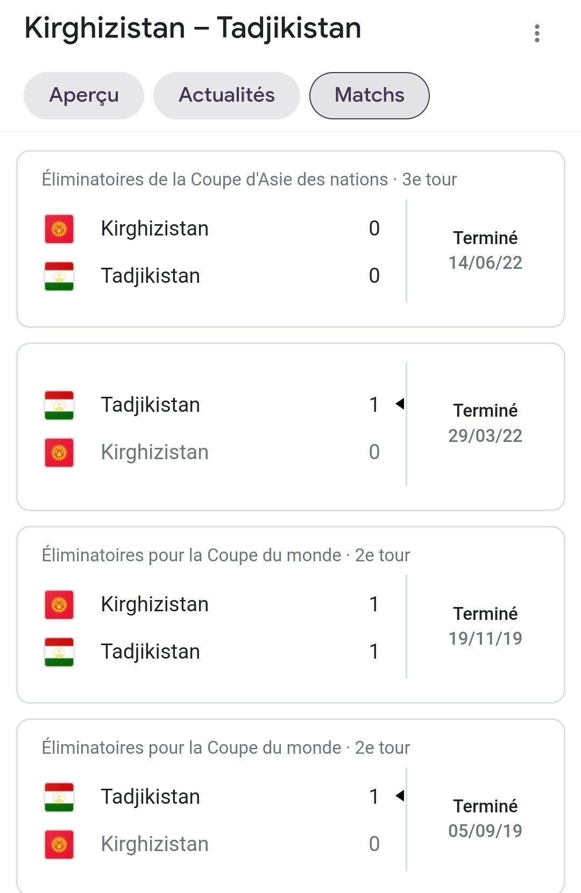The height and width of the screenshot is (893, 581).
Task: Click the Kirghizistan – Tadjikistan page title
Action: coord(193,28)
